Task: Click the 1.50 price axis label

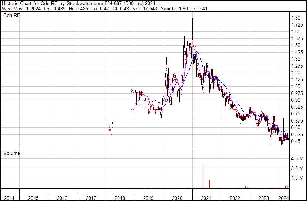Action: coord(296,45)
